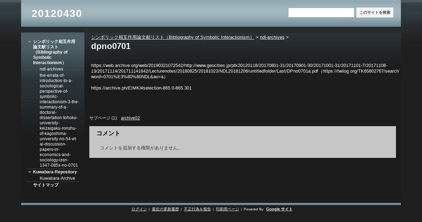Open the Google サイト footer link
Image resolution: width=422 pixels, height=222 pixels.
[x=279, y=209]
